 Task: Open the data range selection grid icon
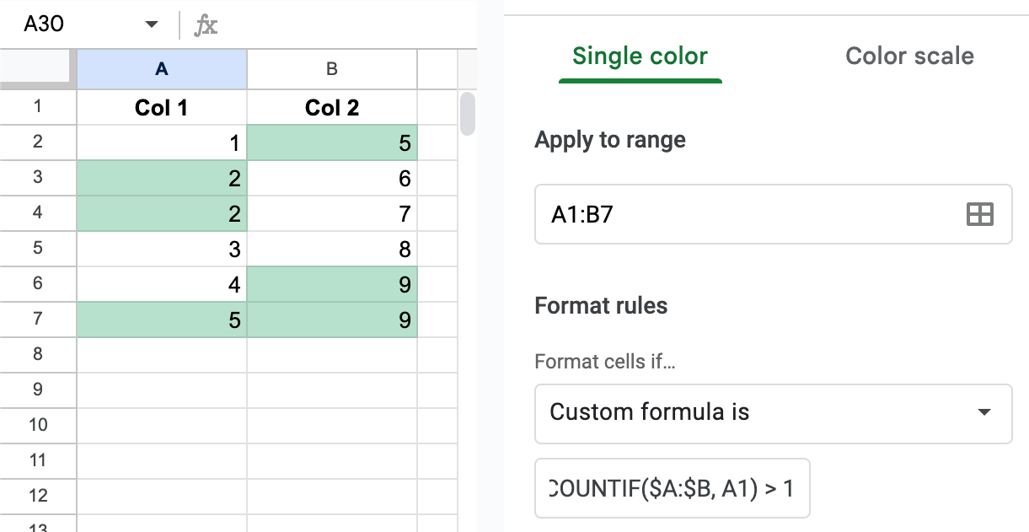(980, 214)
